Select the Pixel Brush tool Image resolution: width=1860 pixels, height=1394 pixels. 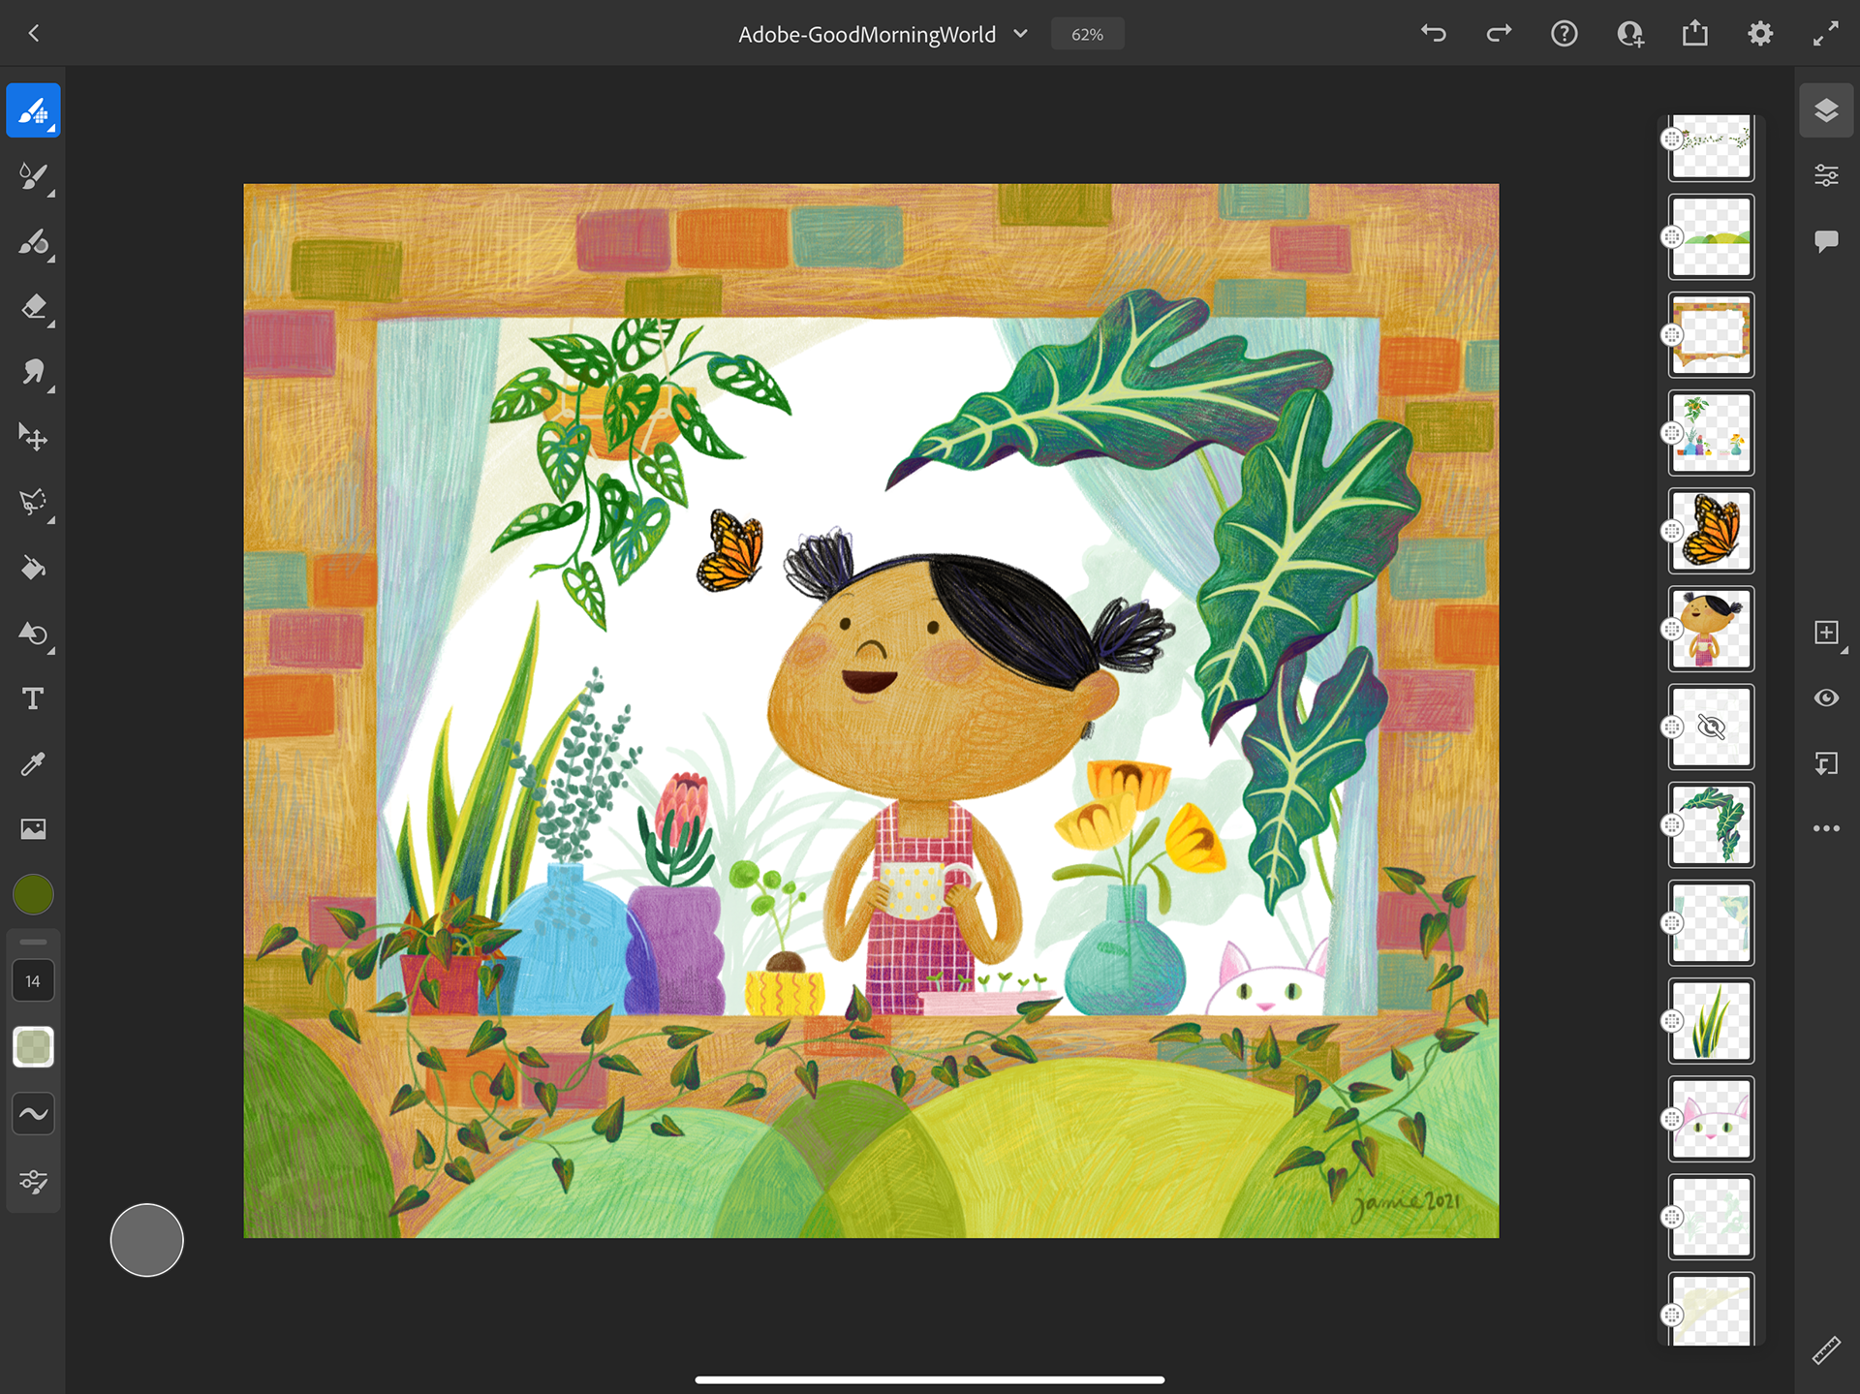click(x=34, y=110)
